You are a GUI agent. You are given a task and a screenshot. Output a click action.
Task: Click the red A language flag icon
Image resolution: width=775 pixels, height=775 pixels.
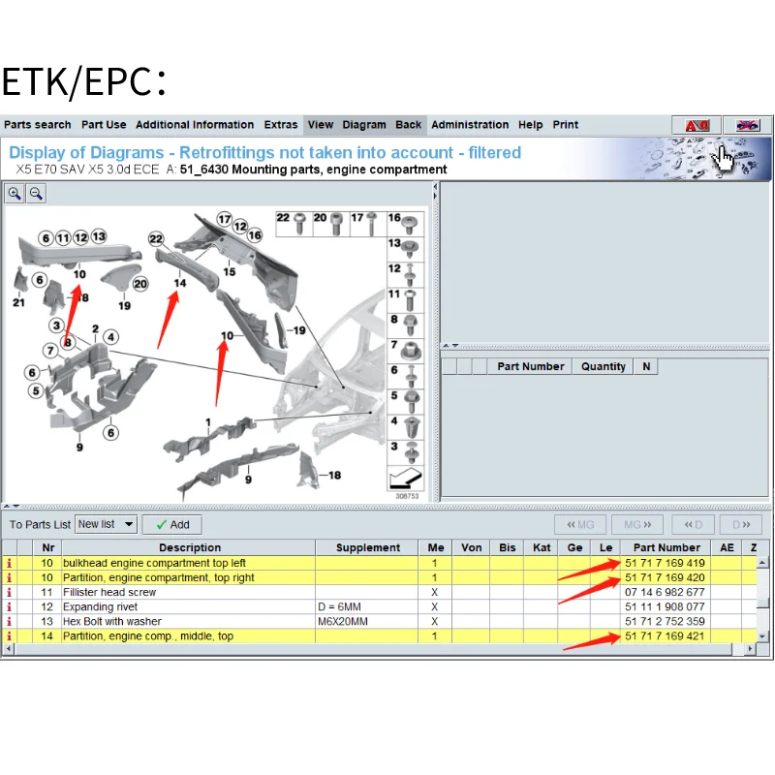click(x=697, y=125)
